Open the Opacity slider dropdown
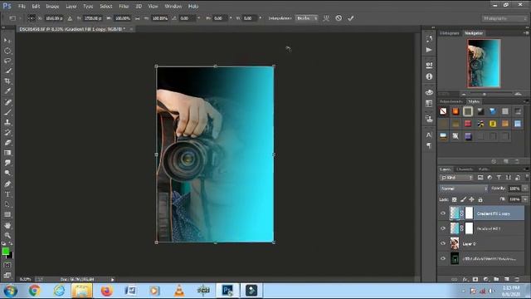 click(525, 189)
